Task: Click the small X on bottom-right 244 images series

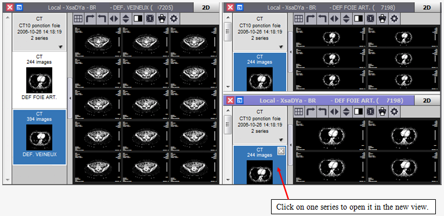Action: [x=281, y=152]
